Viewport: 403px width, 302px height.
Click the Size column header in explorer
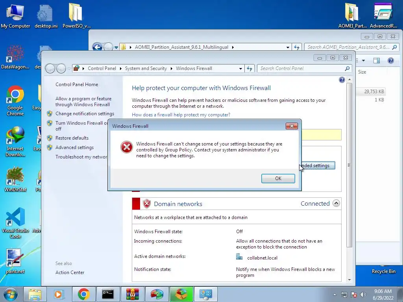[x=362, y=72]
